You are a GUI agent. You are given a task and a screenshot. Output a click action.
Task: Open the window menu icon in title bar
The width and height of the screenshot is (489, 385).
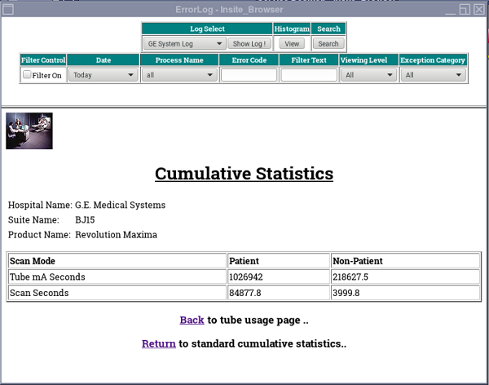[x=8, y=9]
